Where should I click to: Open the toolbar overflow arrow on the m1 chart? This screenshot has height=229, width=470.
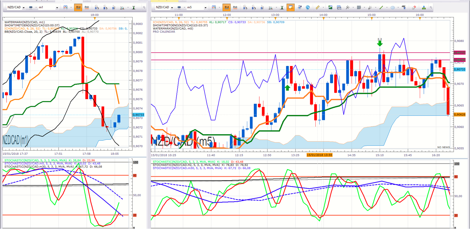(144, 7)
